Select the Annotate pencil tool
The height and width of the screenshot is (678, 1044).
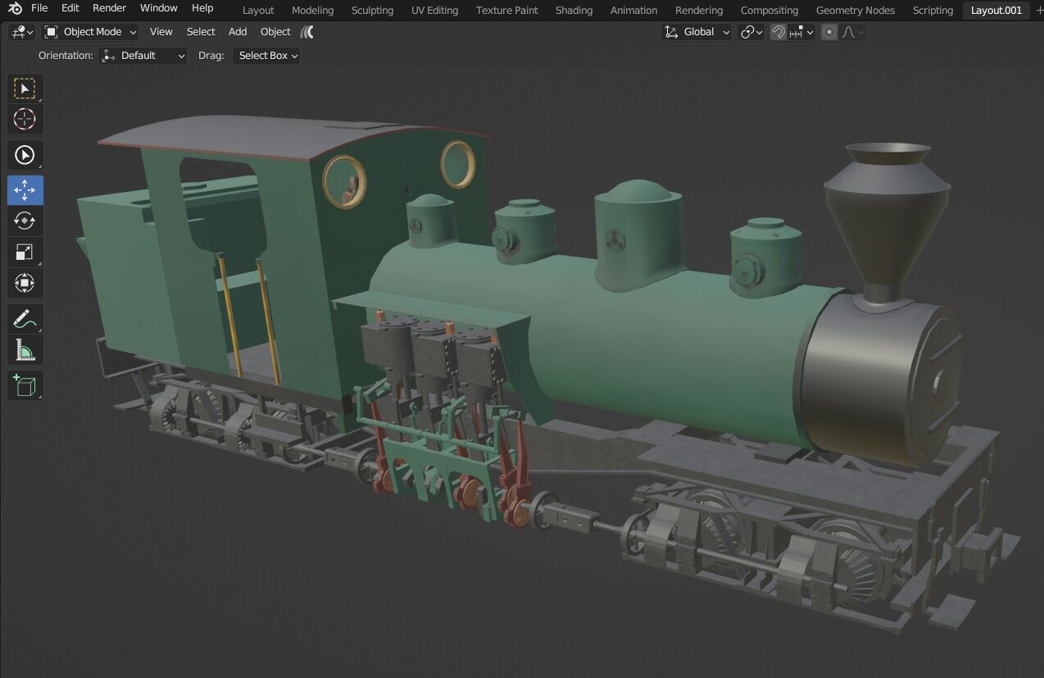click(x=25, y=319)
